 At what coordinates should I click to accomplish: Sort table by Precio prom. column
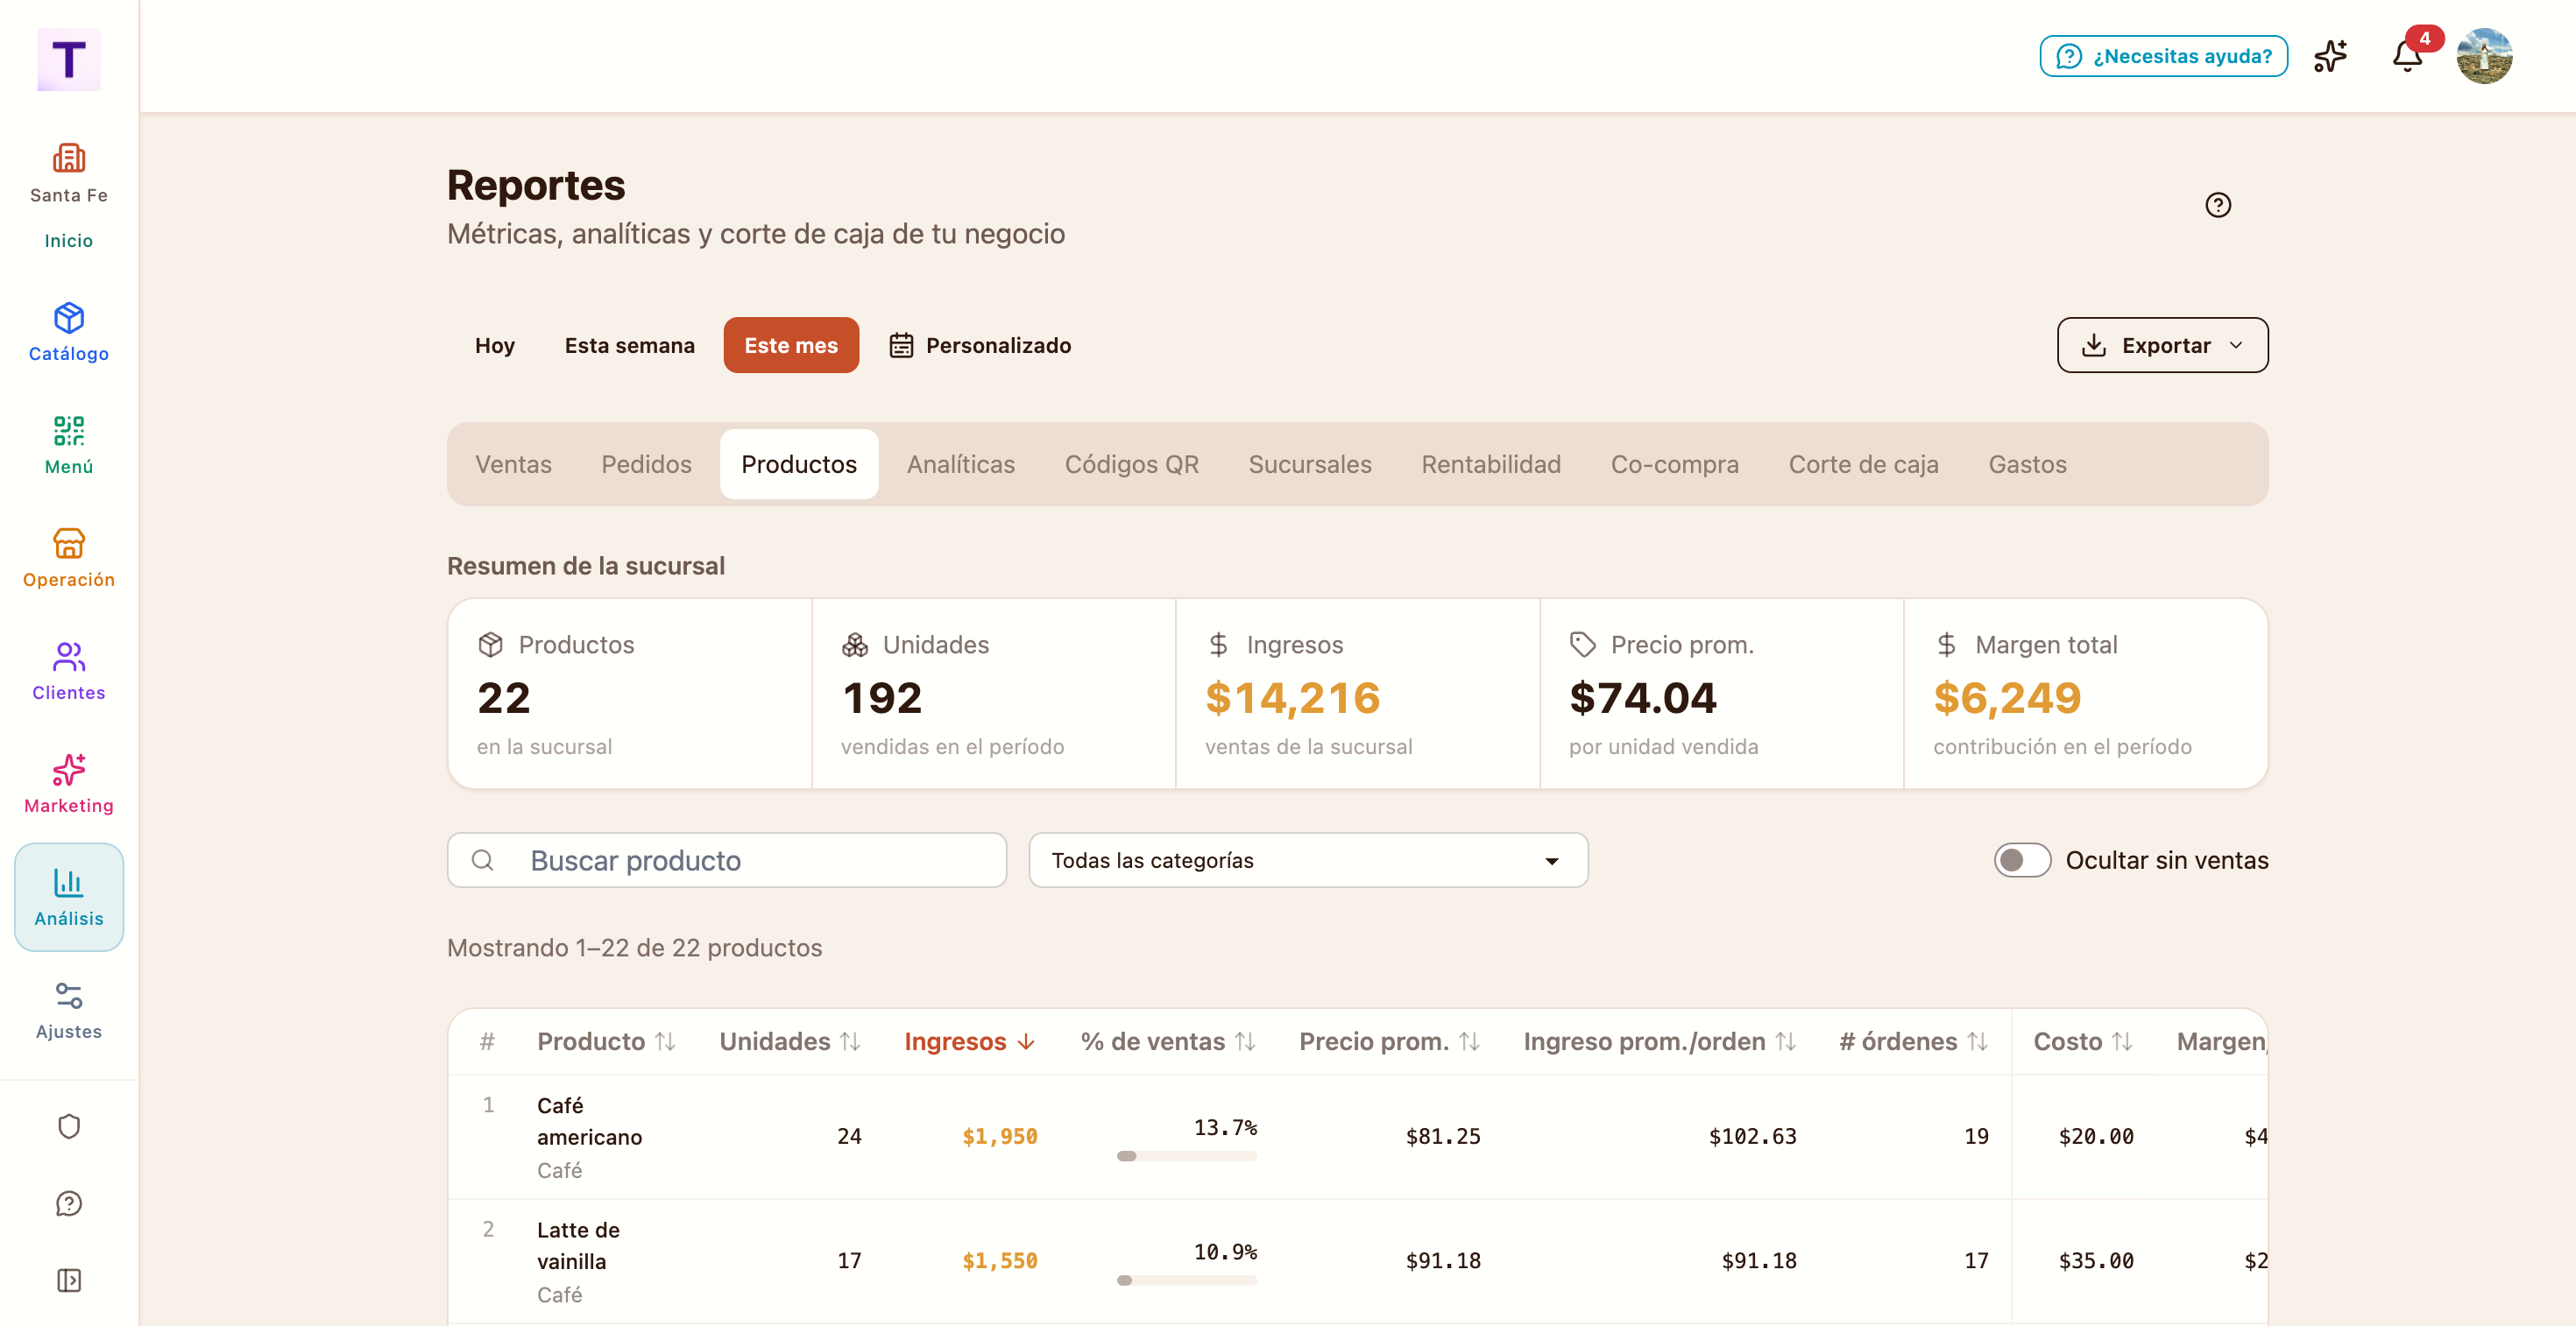click(x=1390, y=1041)
